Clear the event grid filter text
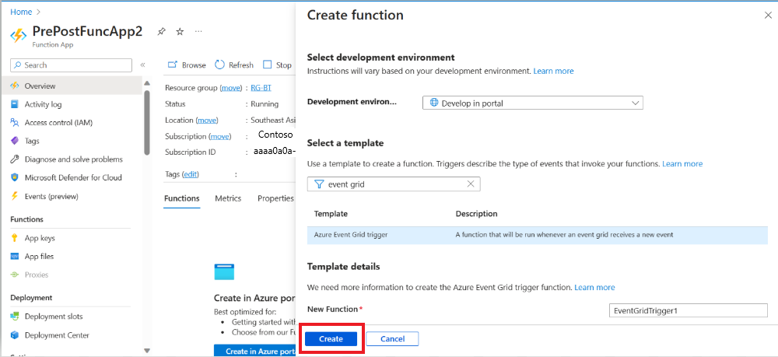The width and height of the screenshot is (778, 357). 471,184
